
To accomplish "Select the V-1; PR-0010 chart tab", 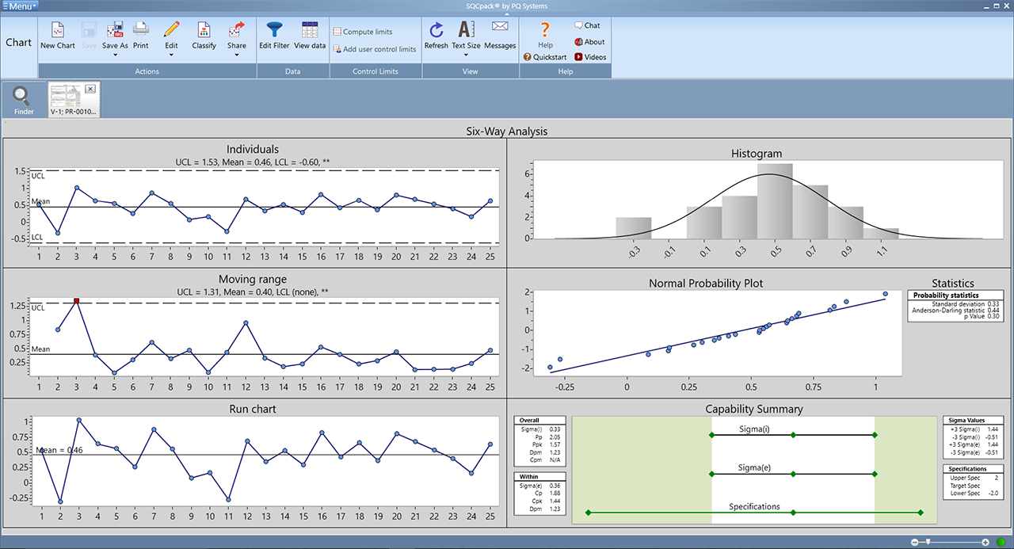I will tap(73, 103).
